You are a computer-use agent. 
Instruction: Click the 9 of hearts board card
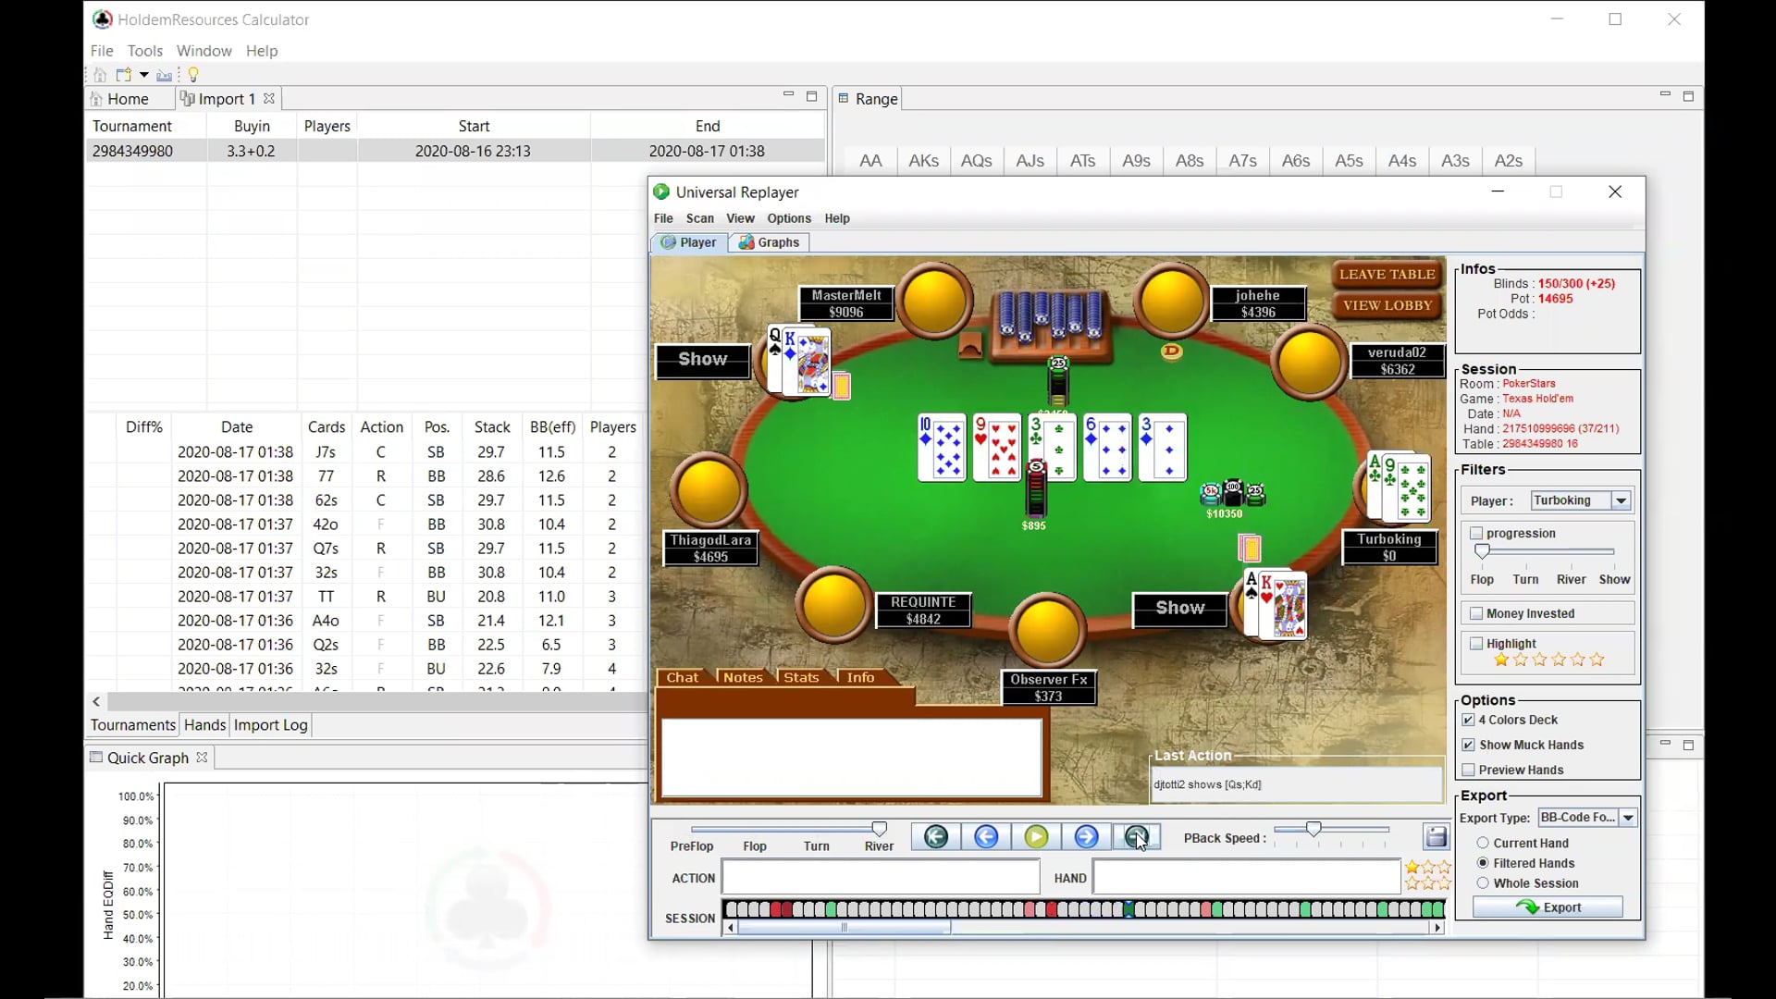[997, 448]
